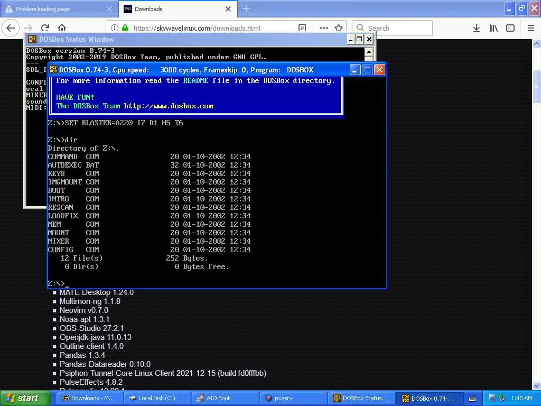Minimize the DOSBox 0.74-3 window
Image resolution: width=541 pixels, height=406 pixels.
pos(355,70)
